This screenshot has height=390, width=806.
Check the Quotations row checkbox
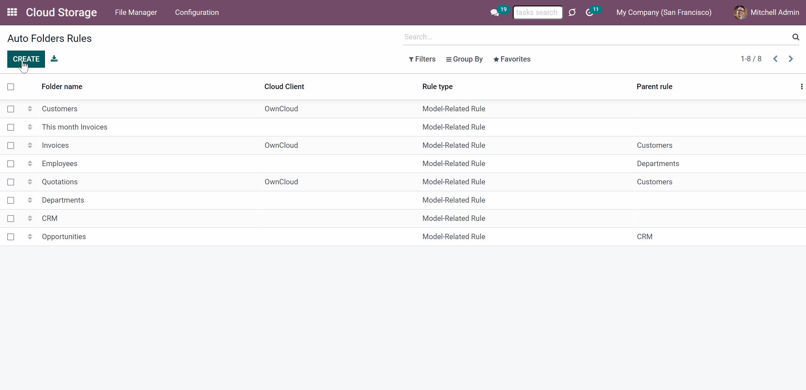coord(11,182)
